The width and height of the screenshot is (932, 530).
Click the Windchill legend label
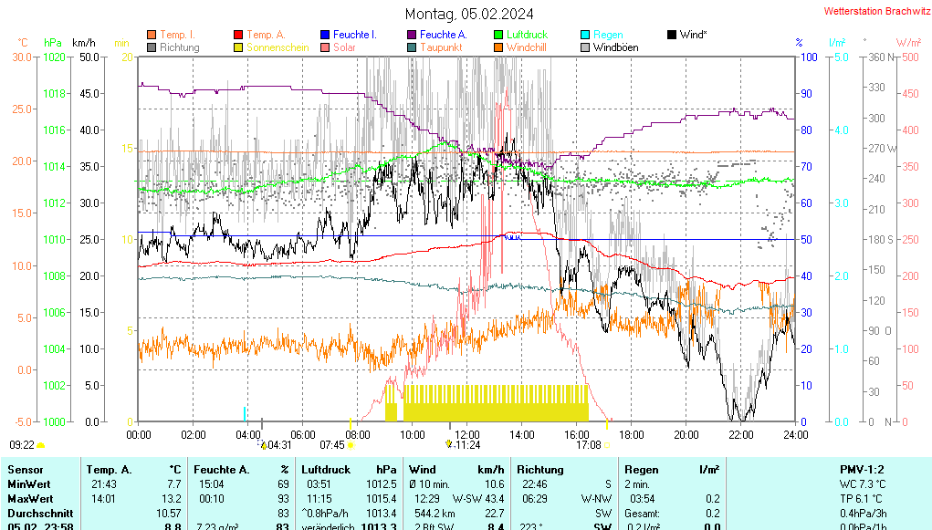[x=528, y=47]
